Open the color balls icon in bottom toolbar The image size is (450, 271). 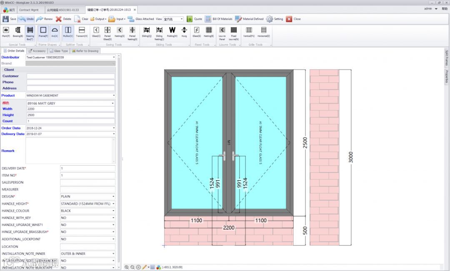pos(158,267)
